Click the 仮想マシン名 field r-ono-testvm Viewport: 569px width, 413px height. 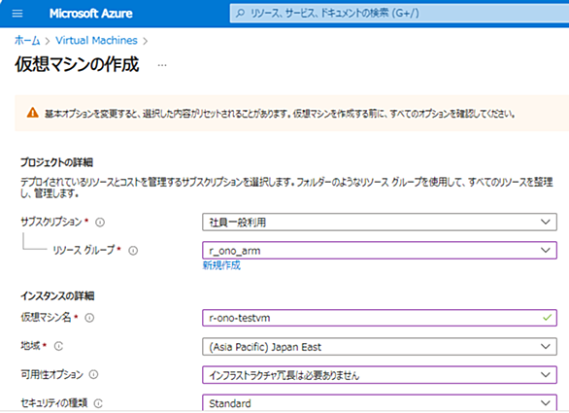[x=380, y=318]
